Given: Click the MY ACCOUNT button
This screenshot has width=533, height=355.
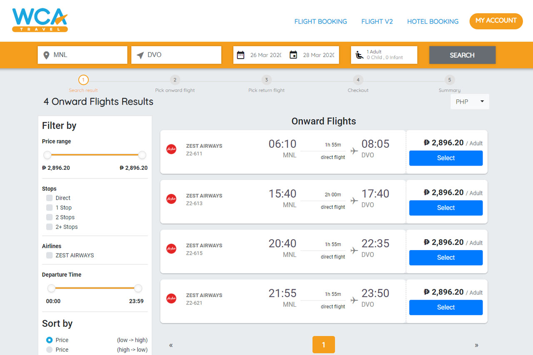Looking at the screenshot, I should point(496,21).
